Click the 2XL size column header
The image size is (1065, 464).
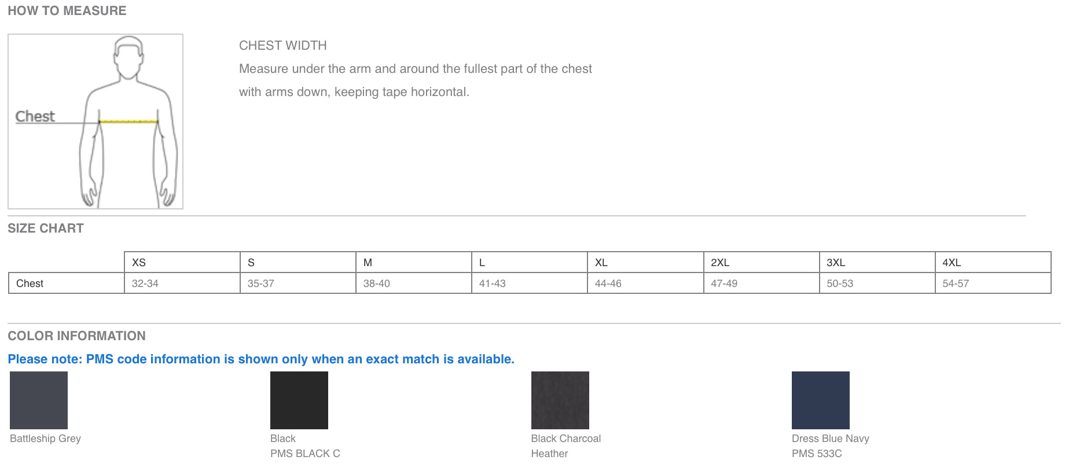pyautogui.click(x=720, y=263)
